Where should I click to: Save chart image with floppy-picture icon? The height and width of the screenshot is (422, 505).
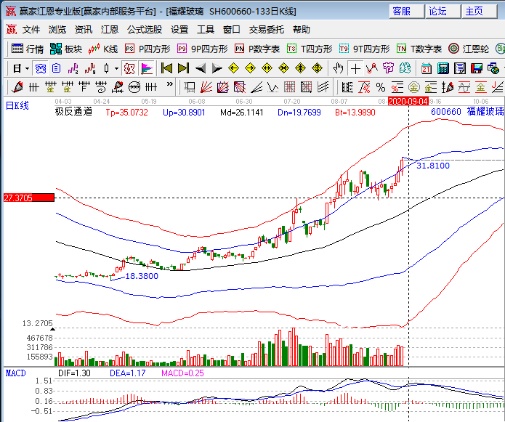(x=477, y=68)
